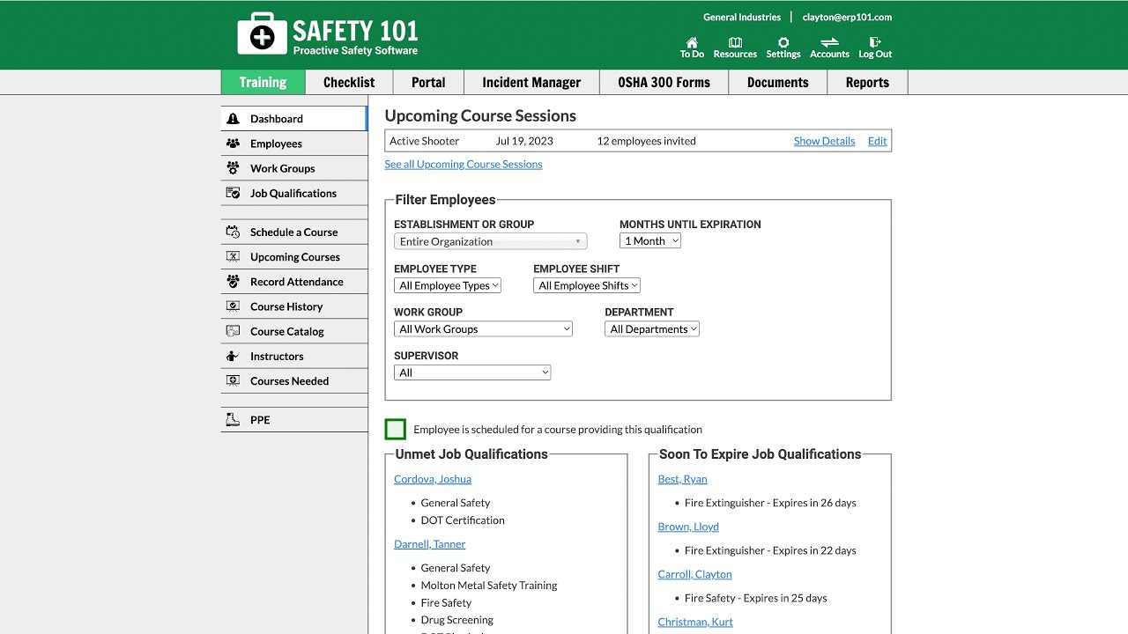This screenshot has height=634, width=1128.
Task: Open Work Groups in the sidebar menu
Action: (293, 168)
